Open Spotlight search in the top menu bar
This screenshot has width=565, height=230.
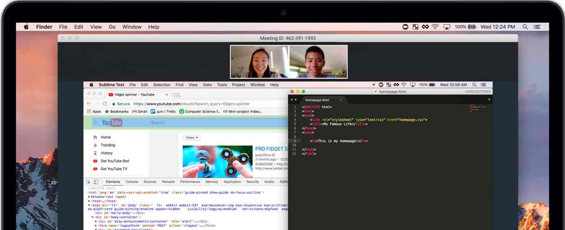pos(525,27)
